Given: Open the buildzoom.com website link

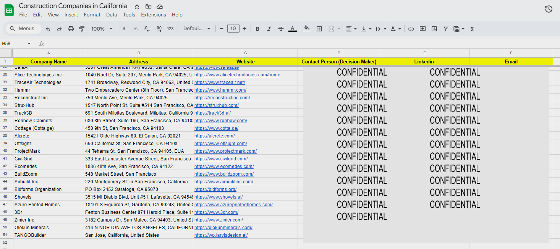Looking at the screenshot, I should tap(224, 174).
